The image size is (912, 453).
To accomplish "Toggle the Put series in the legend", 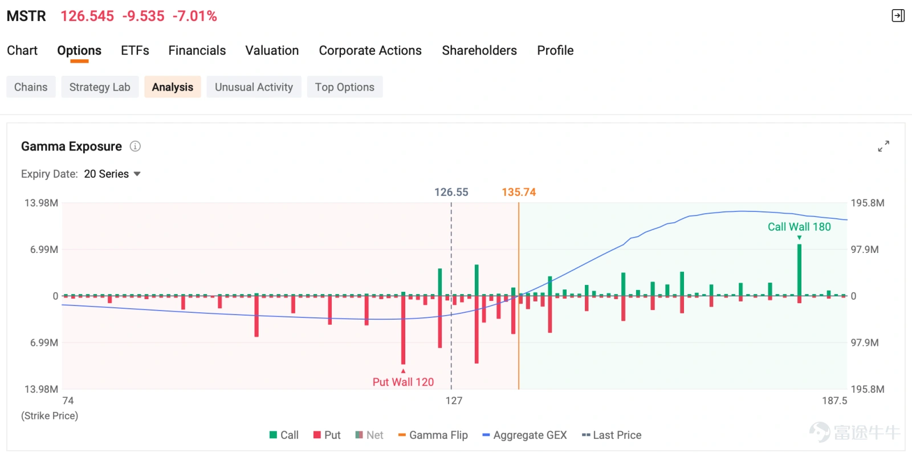I will coord(327,435).
